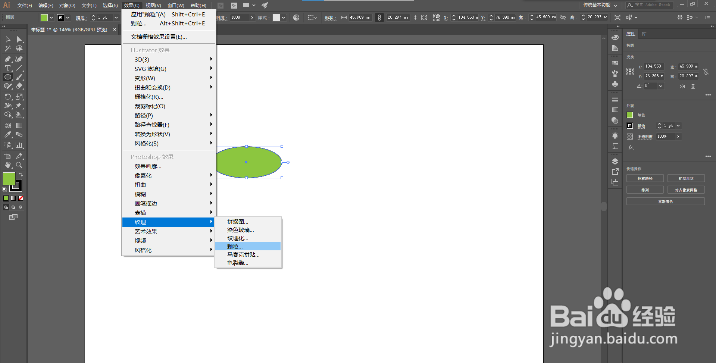Choose 马赛克拼贴... texture effect
Screen dimensions: 716x363
[248, 255]
